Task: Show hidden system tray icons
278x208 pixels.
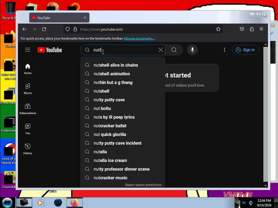Action: (x=237, y=203)
